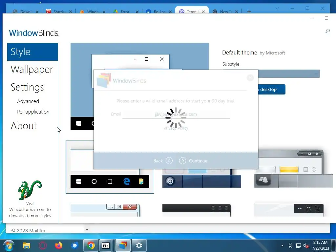The image size is (336, 252).
Task: Switch to the Windo browser tab
Action: 90,11
